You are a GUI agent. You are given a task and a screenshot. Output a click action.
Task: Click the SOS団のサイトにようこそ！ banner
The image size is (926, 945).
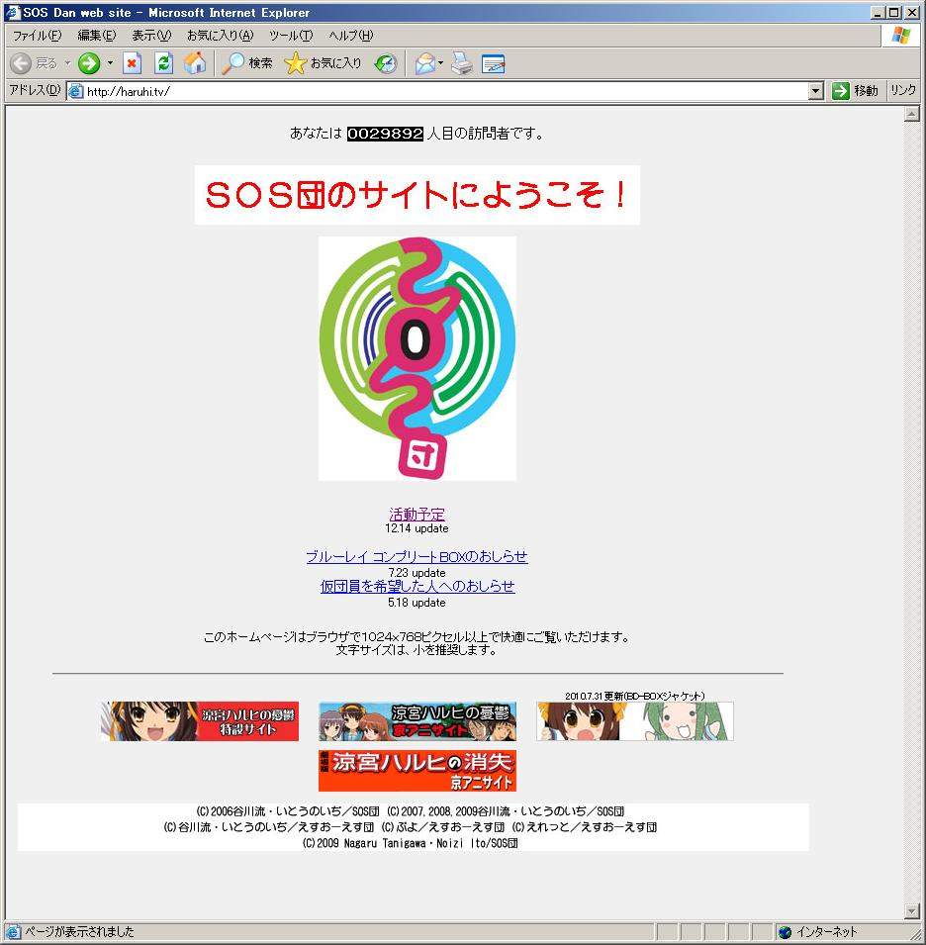point(417,195)
